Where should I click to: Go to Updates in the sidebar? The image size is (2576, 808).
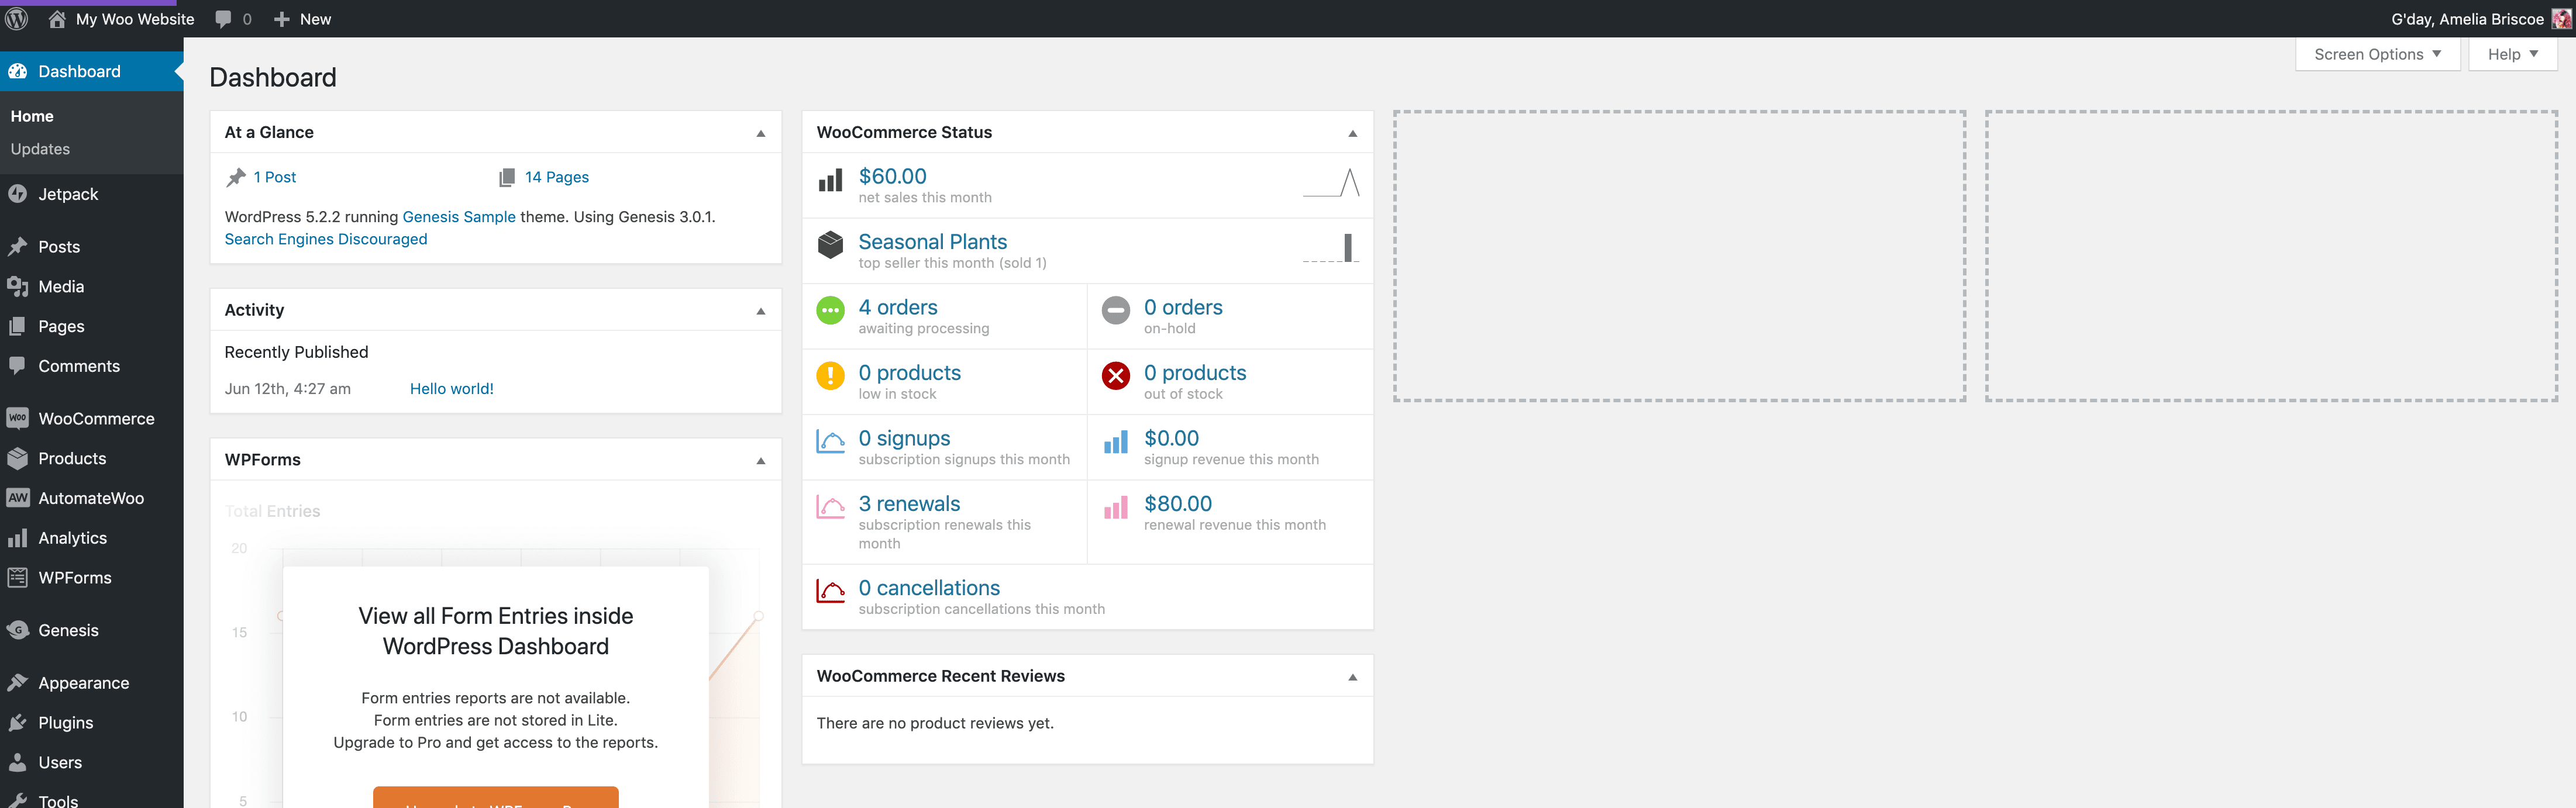pyautogui.click(x=40, y=148)
